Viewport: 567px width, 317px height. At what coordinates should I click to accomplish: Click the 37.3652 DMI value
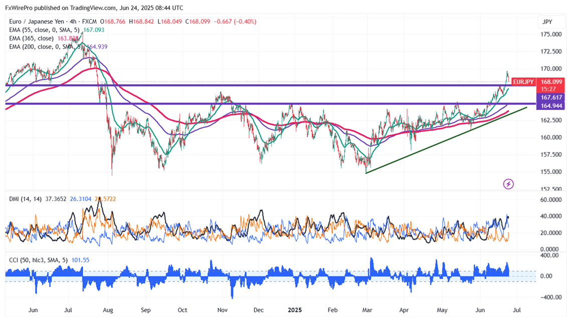tap(56, 199)
